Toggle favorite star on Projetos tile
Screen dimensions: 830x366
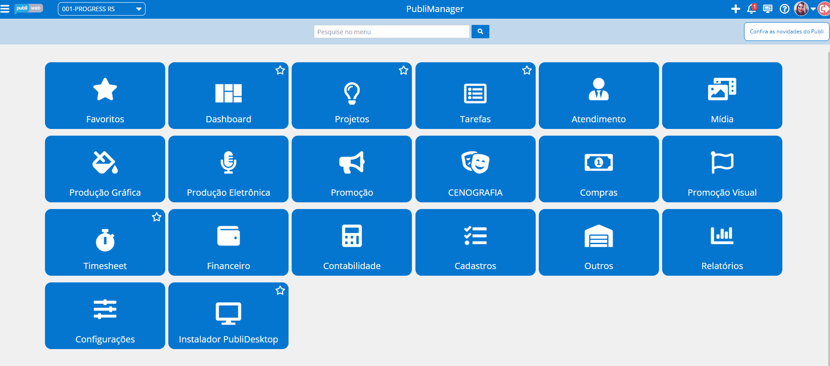(403, 70)
